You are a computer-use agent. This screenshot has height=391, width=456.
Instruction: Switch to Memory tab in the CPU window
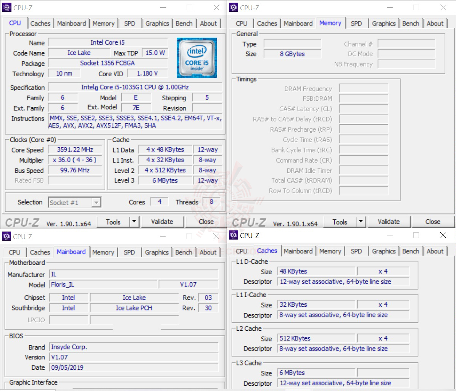(103, 24)
